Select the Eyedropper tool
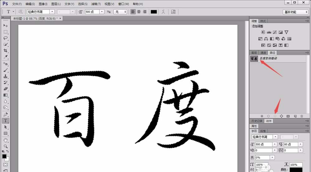 click(x=6, y=57)
